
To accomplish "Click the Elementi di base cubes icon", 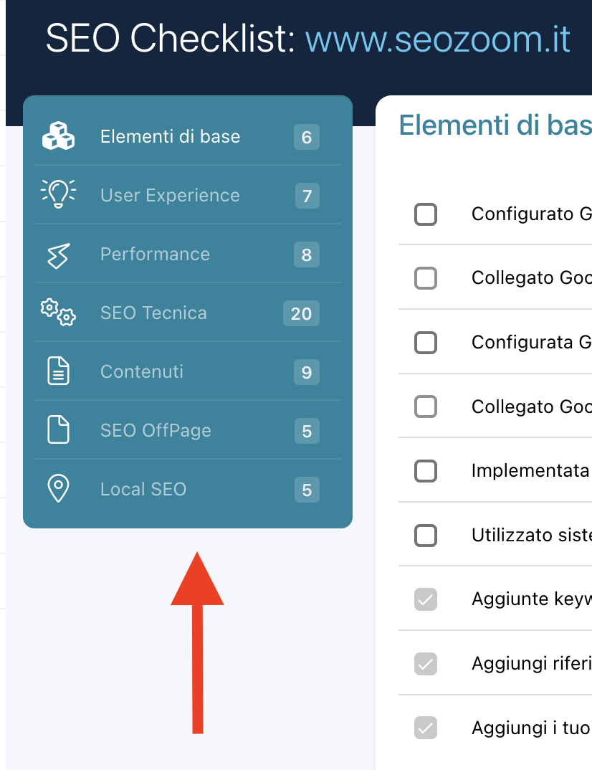I will pos(58,136).
